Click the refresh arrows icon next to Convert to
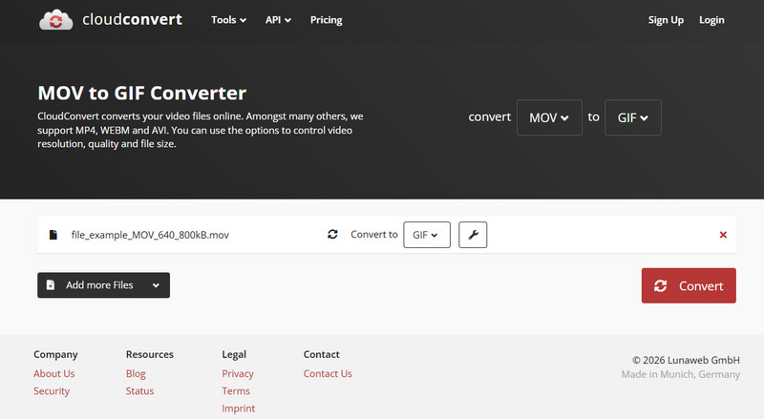Viewport: 764px width, 419px height. point(332,235)
